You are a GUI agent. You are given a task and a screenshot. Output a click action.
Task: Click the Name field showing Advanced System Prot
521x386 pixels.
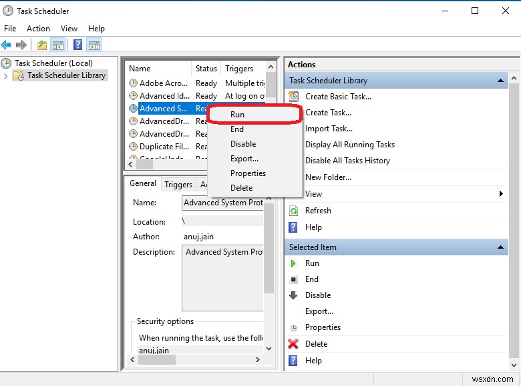click(222, 203)
